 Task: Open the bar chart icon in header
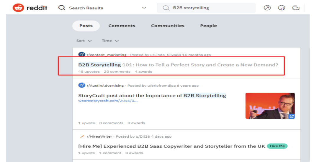click(281, 8)
